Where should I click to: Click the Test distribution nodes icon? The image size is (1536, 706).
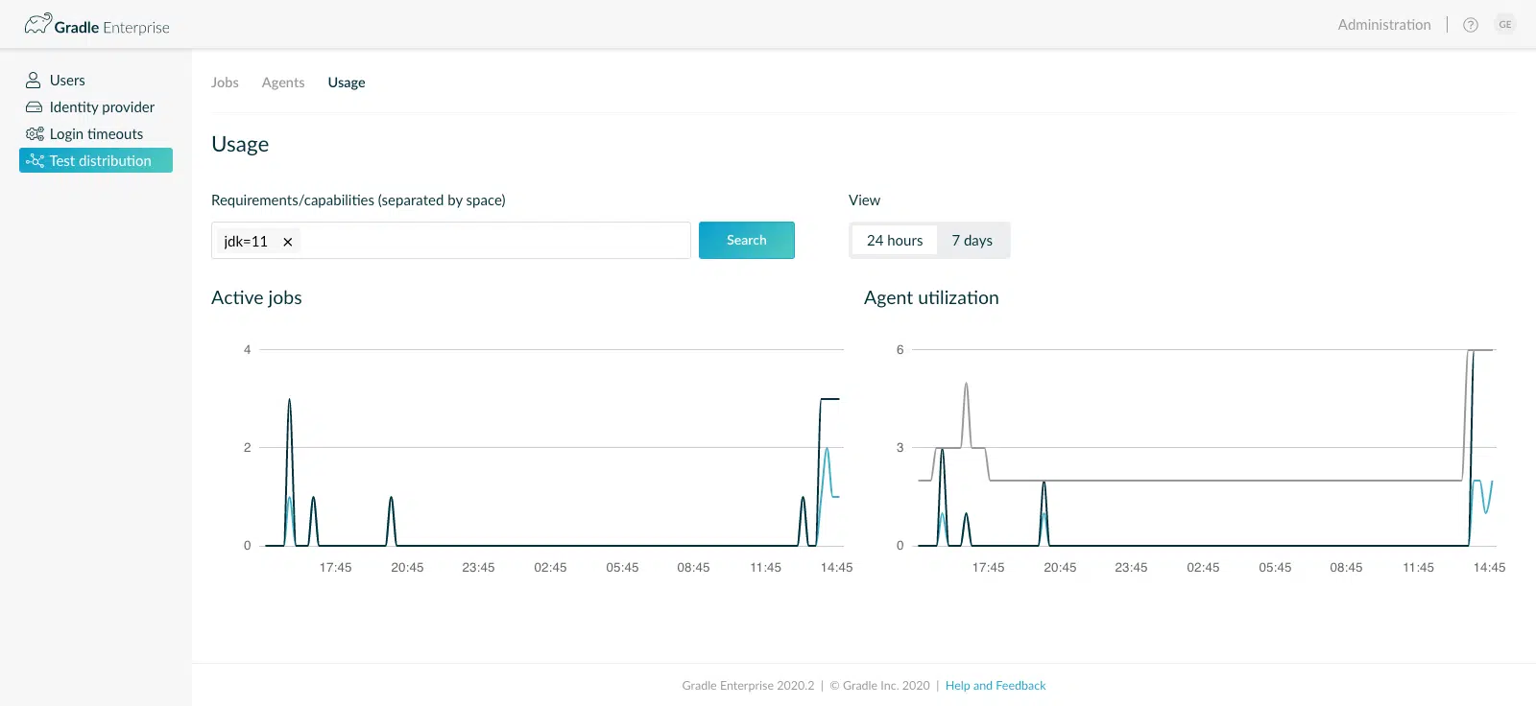click(35, 160)
